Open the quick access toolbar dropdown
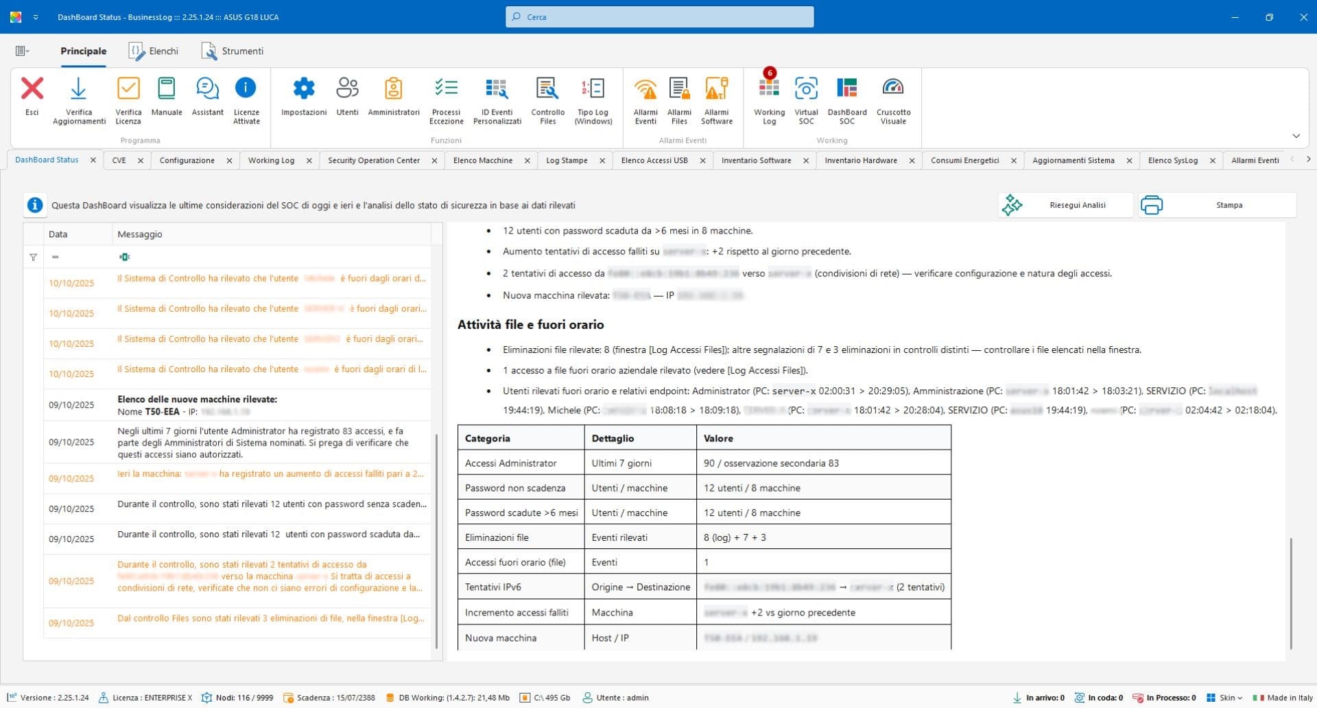This screenshot has width=1317, height=708. pyautogui.click(x=36, y=17)
